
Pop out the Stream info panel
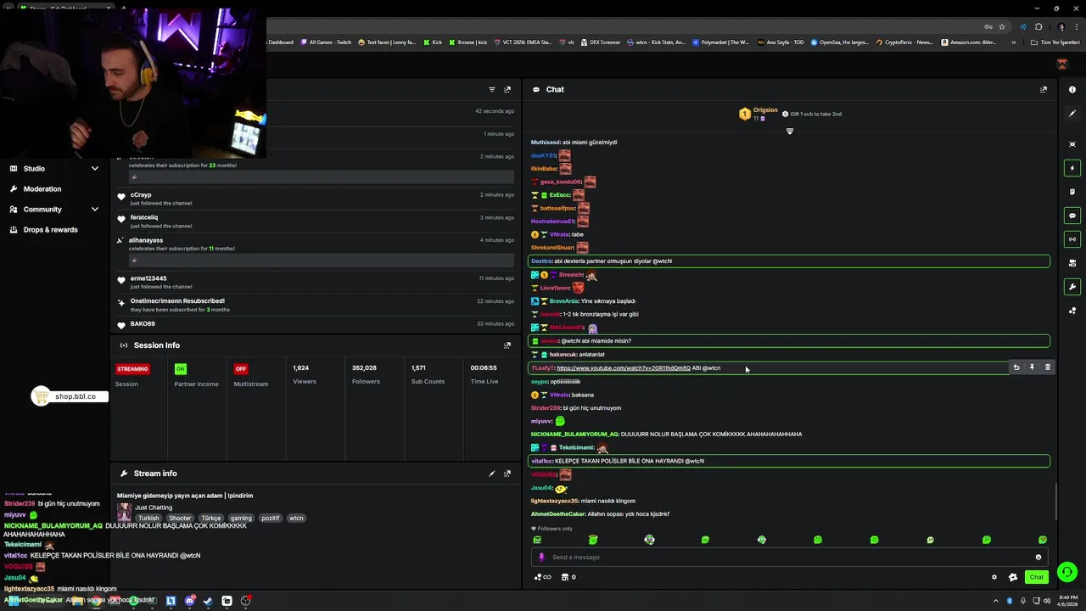tap(507, 474)
